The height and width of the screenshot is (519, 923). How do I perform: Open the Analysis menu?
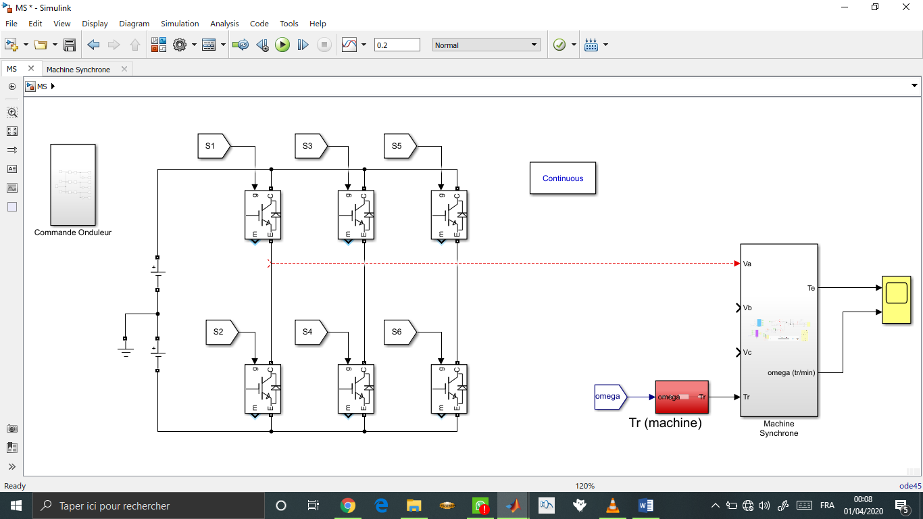(x=224, y=23)
